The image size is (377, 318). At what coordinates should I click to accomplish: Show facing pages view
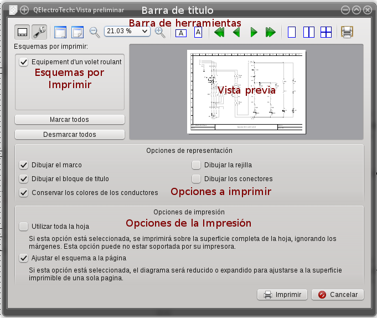point(309,32)
